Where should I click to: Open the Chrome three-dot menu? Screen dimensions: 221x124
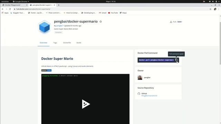[219, 9]
